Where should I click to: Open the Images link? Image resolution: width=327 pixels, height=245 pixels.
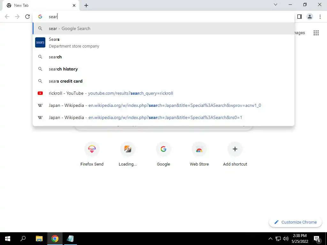300,33
